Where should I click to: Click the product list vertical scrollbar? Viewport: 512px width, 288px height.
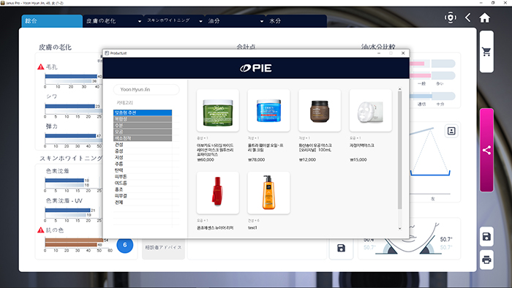tap(399, 150)
